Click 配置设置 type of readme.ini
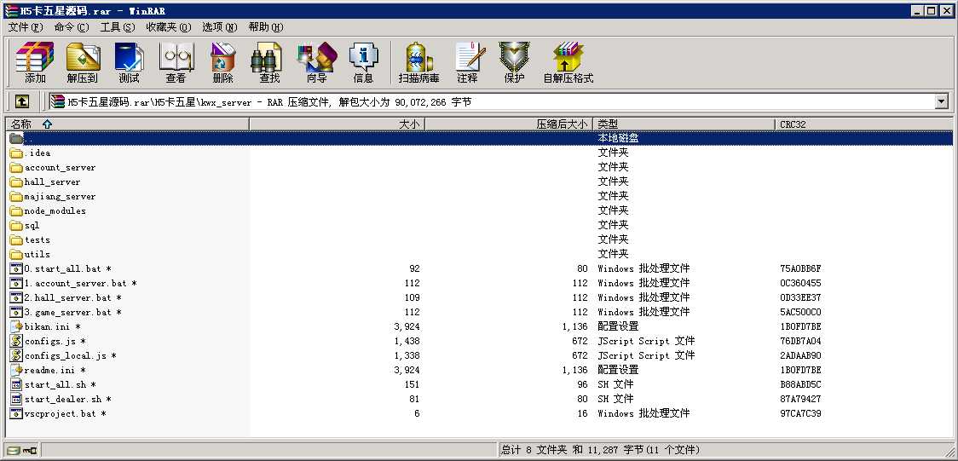Screen dimensions: 958x461 (x=618, y=370)
